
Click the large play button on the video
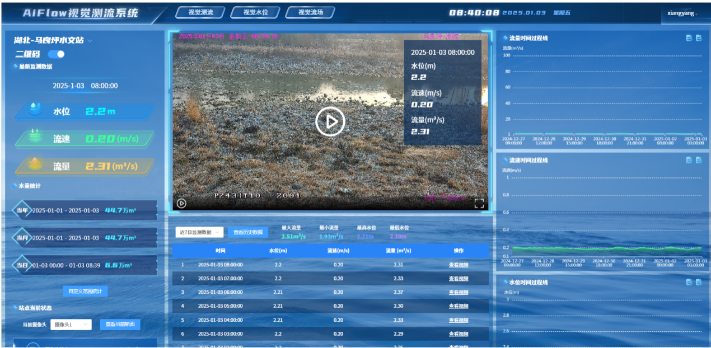(330, 121)
